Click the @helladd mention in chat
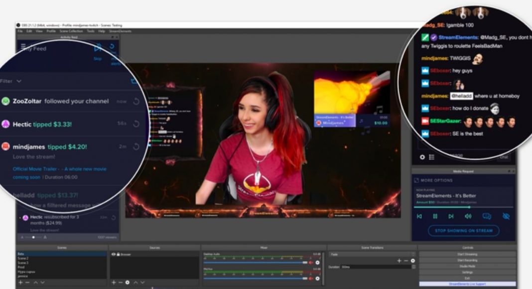 click(461, 96)
